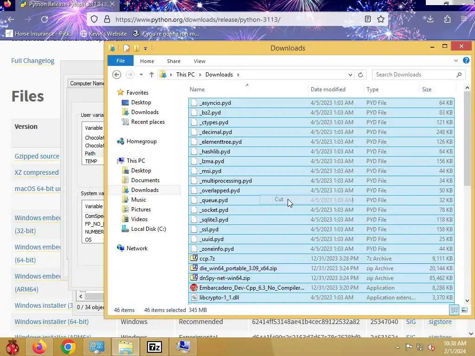This screenshot has width=475, height=356.
Task: Click the Explorer vertical scrollbar thumb
Action: coord(467,139)
